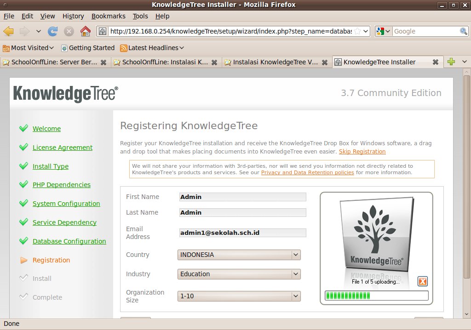Open the Tools menu

coord(140,16)
